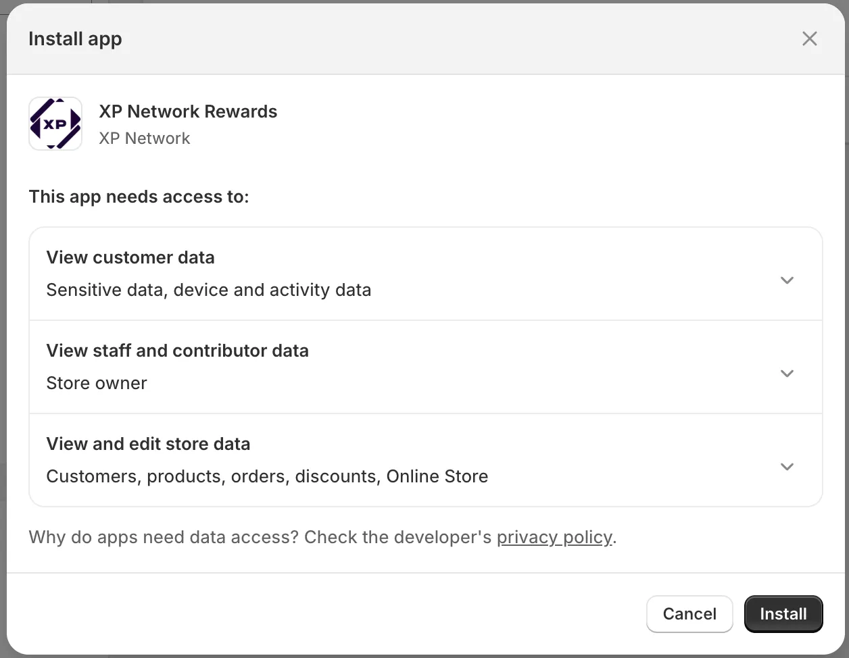Click the purple XP badge next to app name
849x658 pixels.
pos(55,124)
